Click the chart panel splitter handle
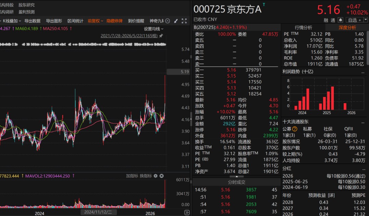This screenshot has height=216, width=369. [191, 119]
